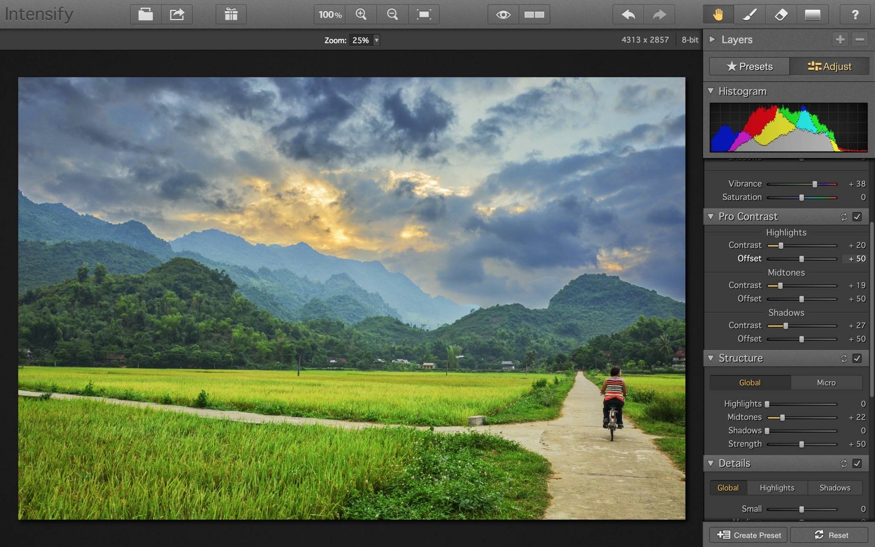Open an image with the folder icon
The height and width of the screenshot is (547, 875).
(146, 15)
